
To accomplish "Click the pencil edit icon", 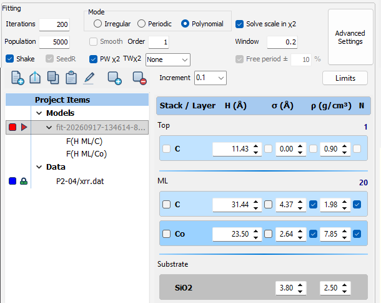I will [x=89, y=78].
